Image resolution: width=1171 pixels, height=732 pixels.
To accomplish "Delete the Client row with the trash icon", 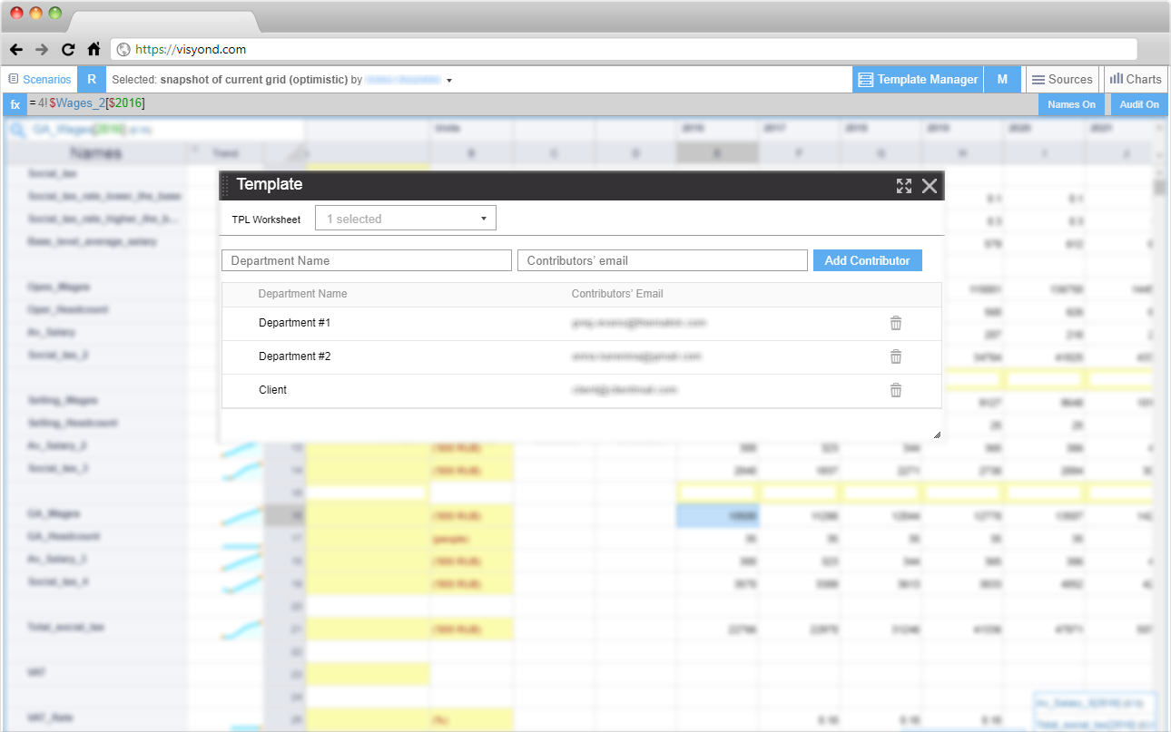I will tap(896, 390).
